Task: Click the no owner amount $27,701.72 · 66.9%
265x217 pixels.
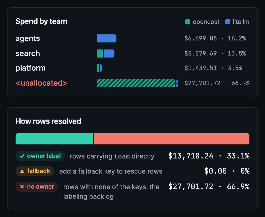Action: tap(209, 187)
